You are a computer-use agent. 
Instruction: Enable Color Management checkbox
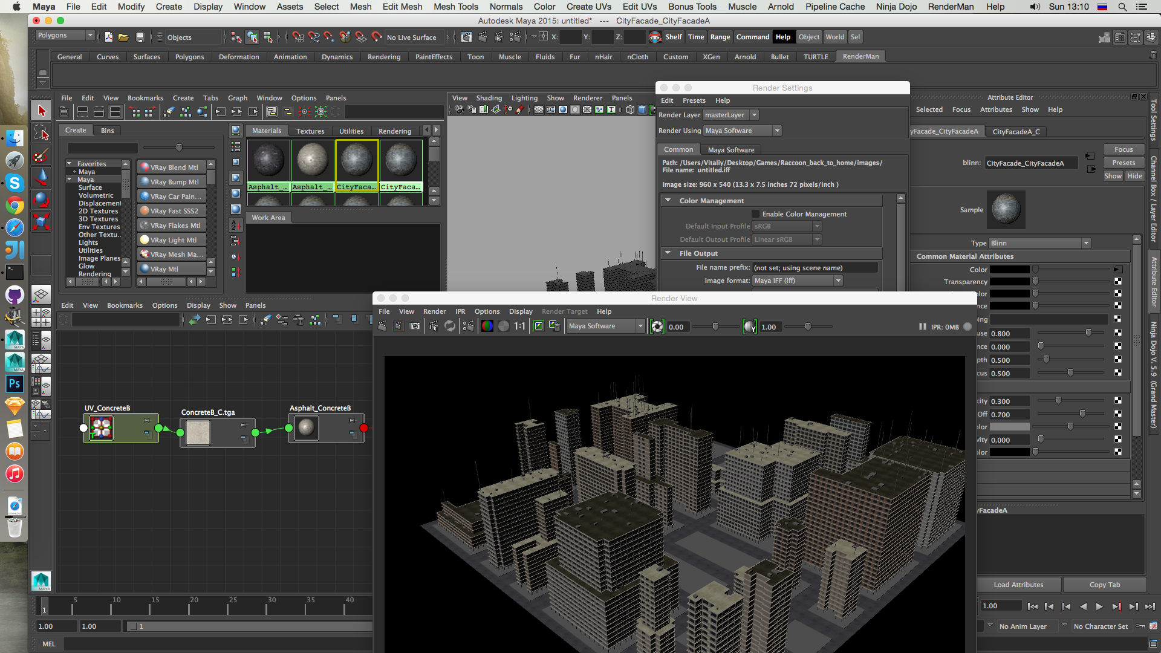click(755, 214)
